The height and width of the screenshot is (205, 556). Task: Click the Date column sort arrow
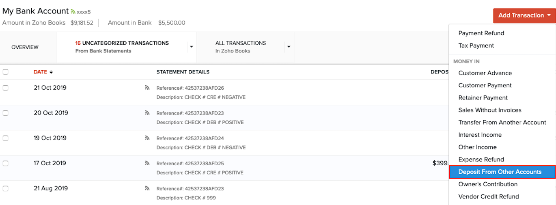tap(52, 72)
